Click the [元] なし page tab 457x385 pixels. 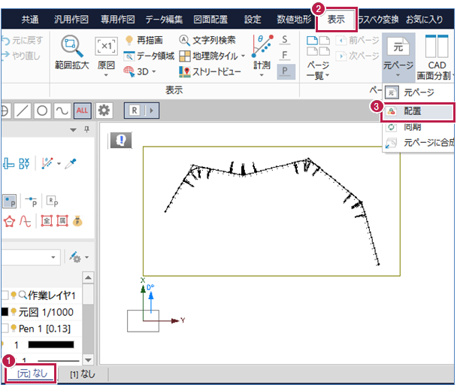pos(30,374)
